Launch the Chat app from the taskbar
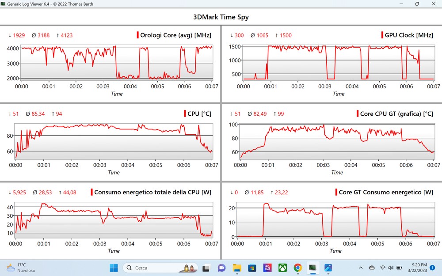442x276 pixels. tap(221, 268)
